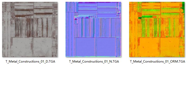Click the T_Metal_Constructions_01_ORM.TGA filename label
Screen dimensions: 189x106
[157, 62]
